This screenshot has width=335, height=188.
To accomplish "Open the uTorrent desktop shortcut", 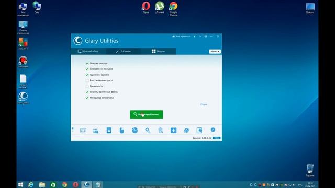I will (x=160, y=8).
